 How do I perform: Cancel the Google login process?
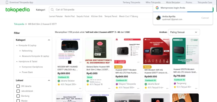[205, 18]
